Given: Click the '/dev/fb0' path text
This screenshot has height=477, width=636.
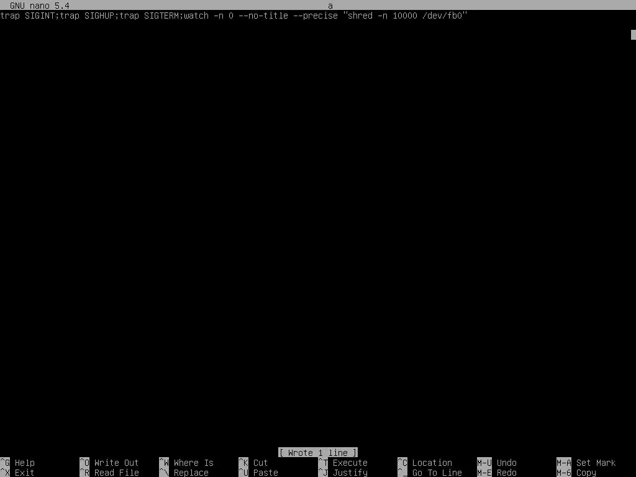Looking at the screenshot, I should pos(442,16).
